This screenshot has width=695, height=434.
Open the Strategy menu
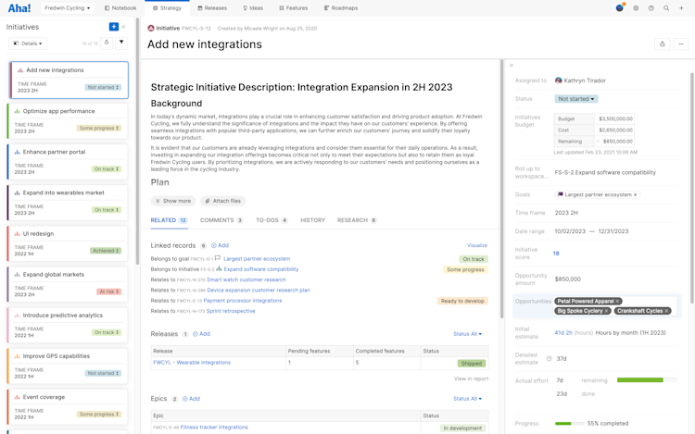tap(167, 8)
